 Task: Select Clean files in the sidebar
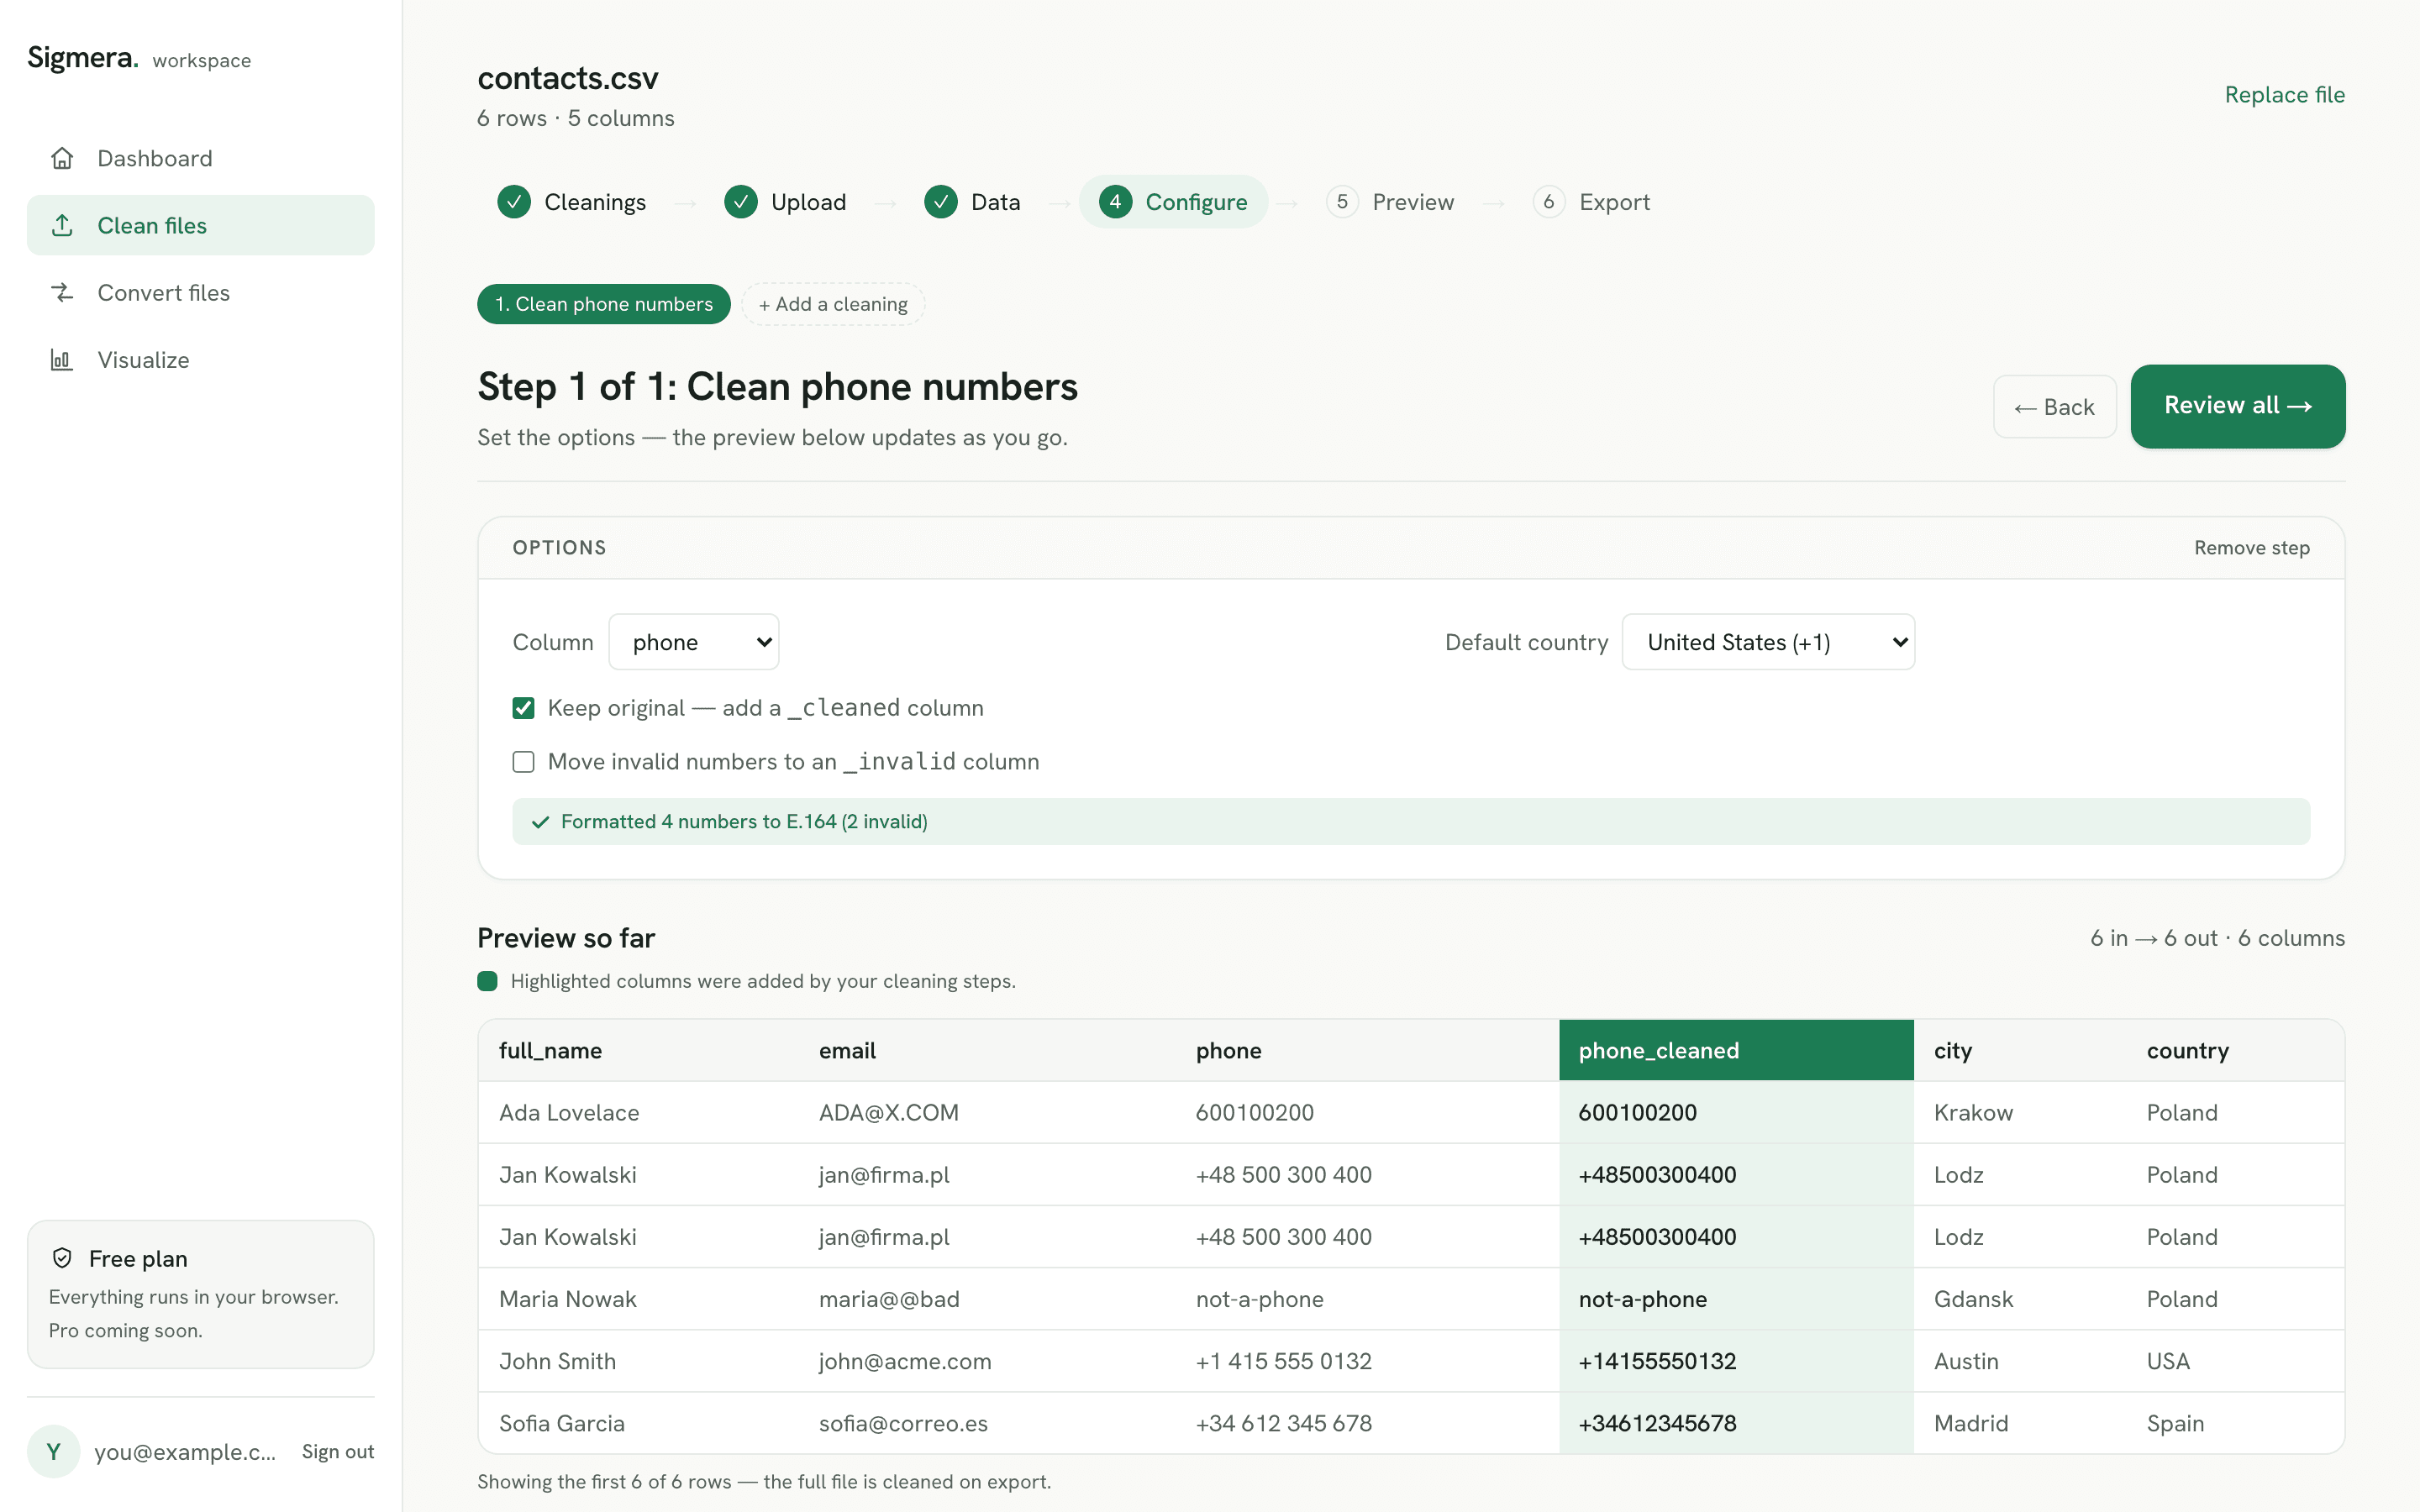point(201,225)
